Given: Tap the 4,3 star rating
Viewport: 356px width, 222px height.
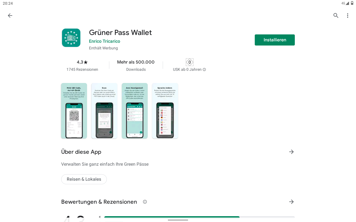Looking at the screenshot, I should 82,62.
